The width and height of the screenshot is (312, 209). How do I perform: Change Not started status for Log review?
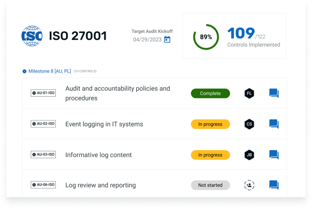pos(210,185)
